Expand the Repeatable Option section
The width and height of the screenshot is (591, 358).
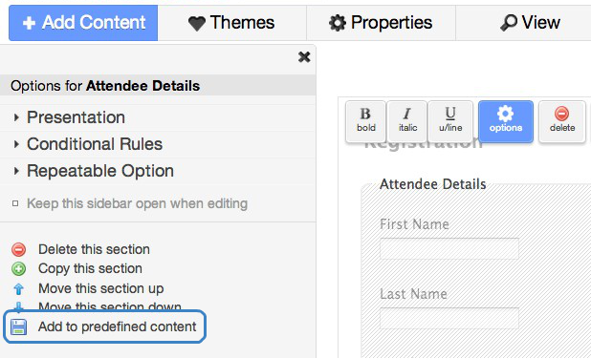point(99,171)
